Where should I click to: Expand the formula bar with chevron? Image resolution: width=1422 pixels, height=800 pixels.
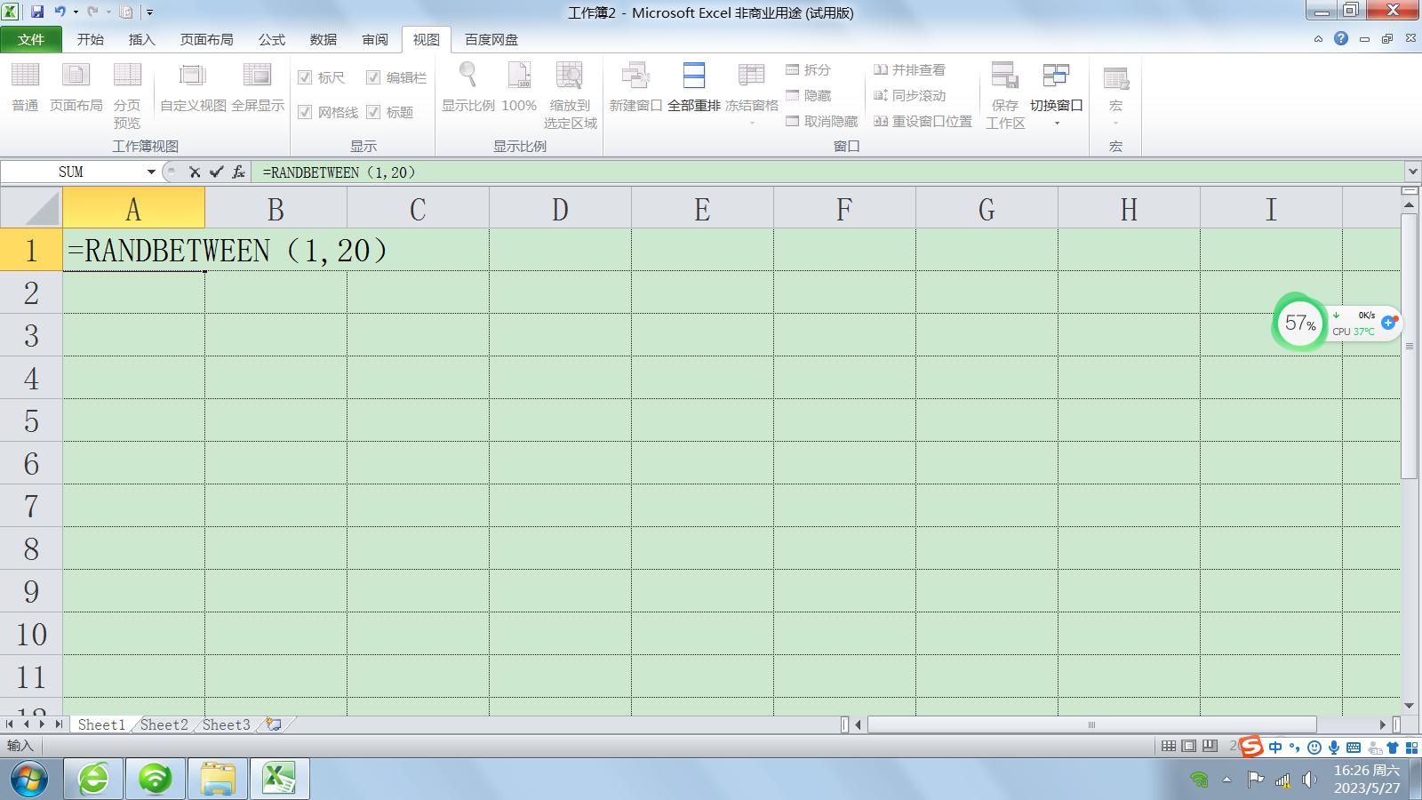pyautogui.click(x=1412, y=172)
